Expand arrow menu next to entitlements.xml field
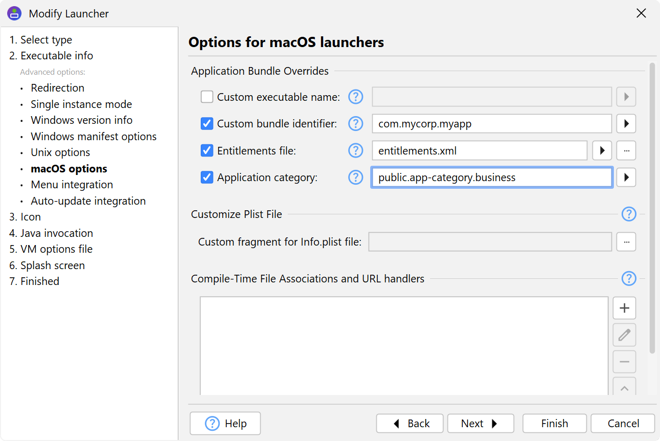This screenshot has width=660, height=441. (602, 150)
